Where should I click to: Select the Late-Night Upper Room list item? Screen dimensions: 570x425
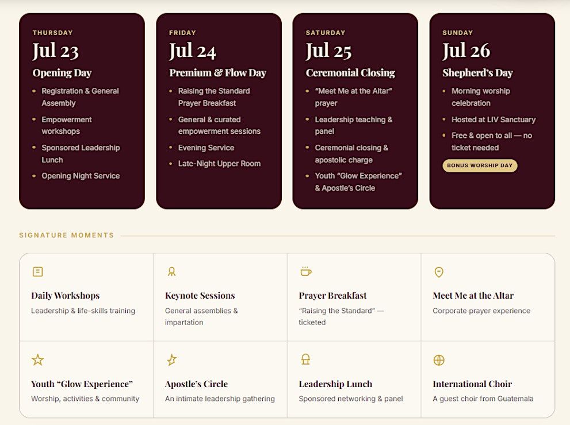point(219,164)
